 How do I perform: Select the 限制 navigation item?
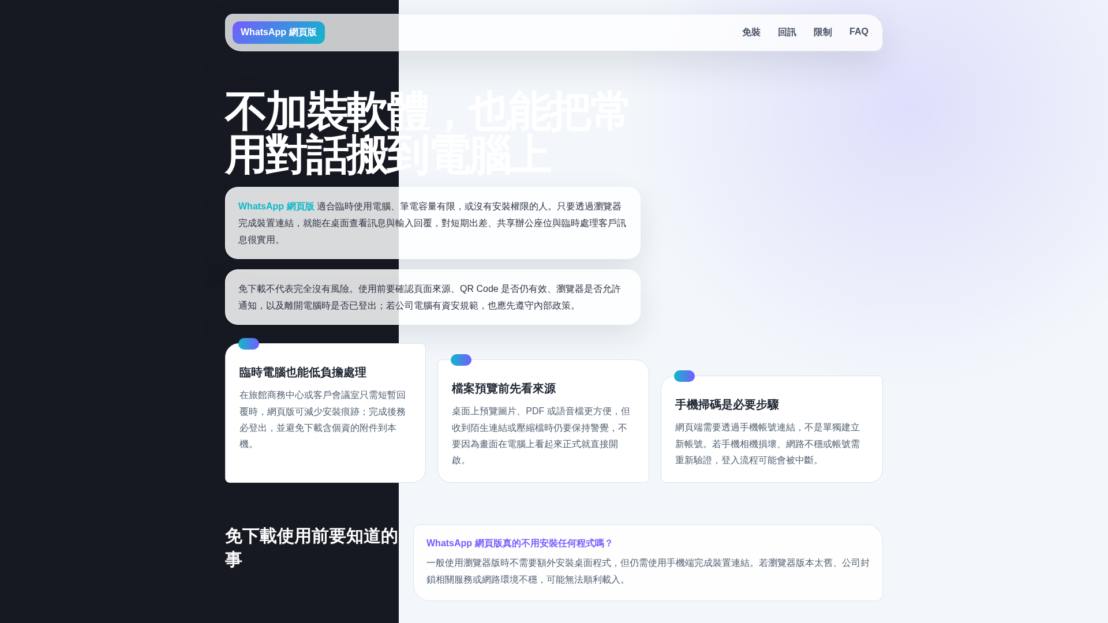coord(822,32)
